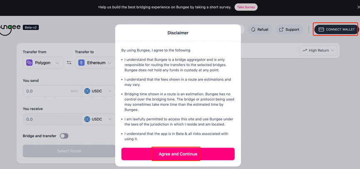
Task: Open the You send USDC token dropdown
Action: pyautogui.click(x=98, y=91)
